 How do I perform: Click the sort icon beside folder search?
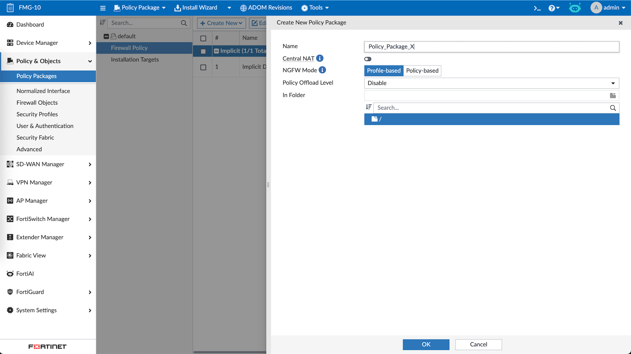[368, 107]
